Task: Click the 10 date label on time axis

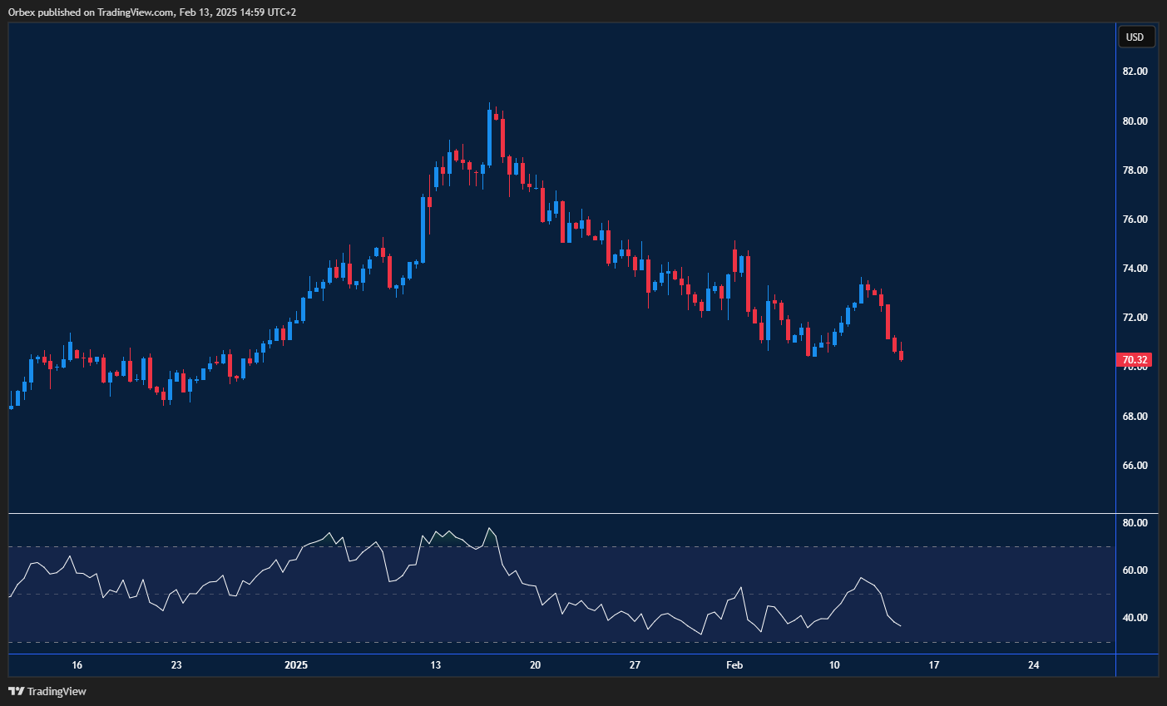Action: 834,665
